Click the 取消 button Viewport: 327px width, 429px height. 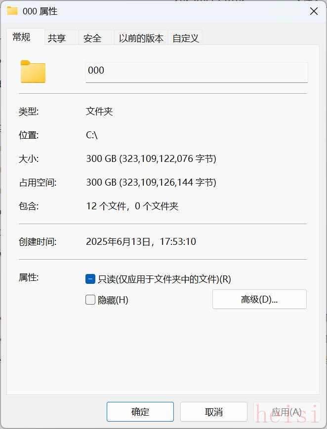(213, 412)
